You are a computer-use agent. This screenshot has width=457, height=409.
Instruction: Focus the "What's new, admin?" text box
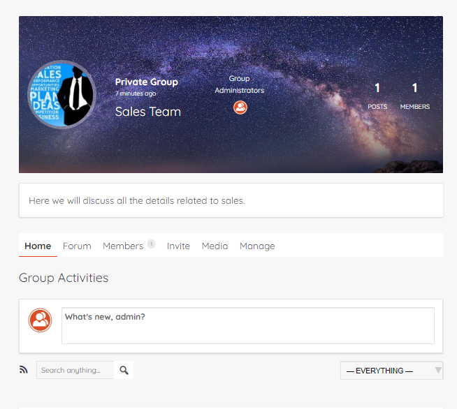247,325
